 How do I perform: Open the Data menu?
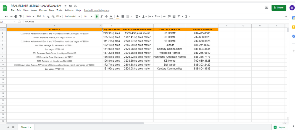tap(52, 10)
